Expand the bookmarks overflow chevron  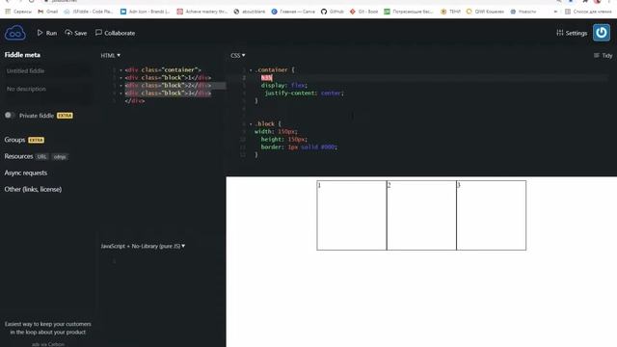click(555, 12)
